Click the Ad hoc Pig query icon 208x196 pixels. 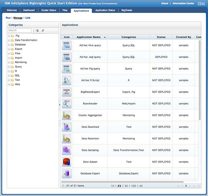click(67, 69)
